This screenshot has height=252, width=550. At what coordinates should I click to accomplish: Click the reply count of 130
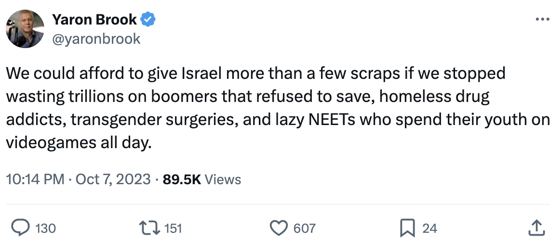coord(46,228)
